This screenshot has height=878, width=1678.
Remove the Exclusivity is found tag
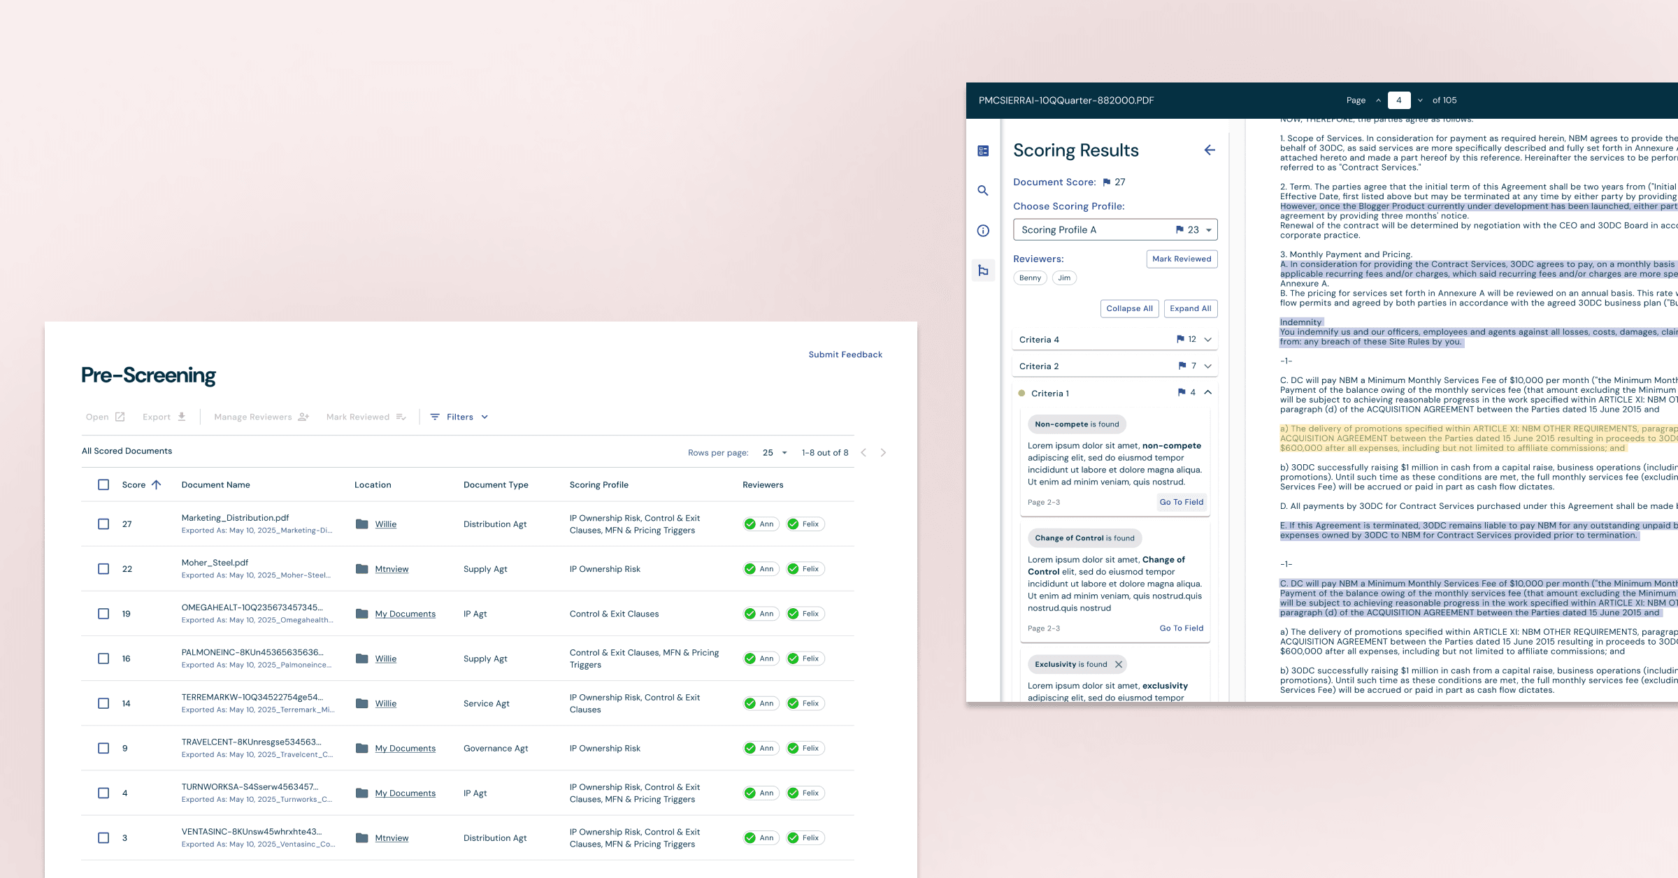pos(1119,665)
